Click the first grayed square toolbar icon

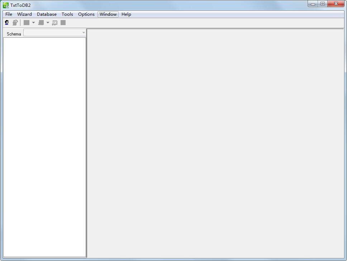27,23
